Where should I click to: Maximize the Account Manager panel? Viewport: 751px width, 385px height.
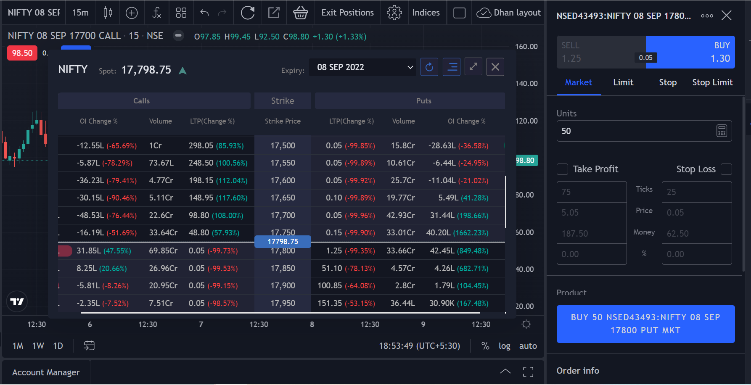(528, 372)
